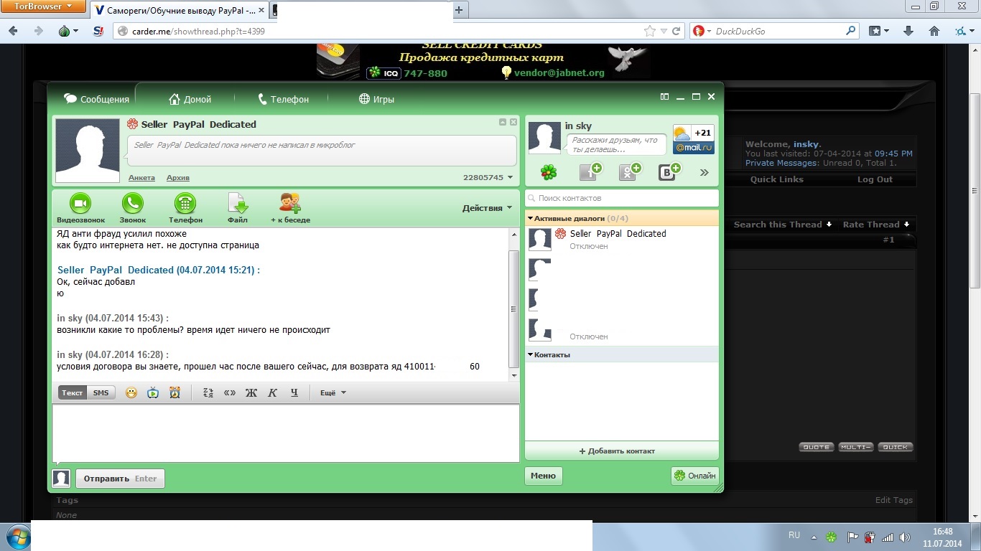This screenshot has height=551, width=981.
Task: Click the Меню button
Action: tap(543, 476)
